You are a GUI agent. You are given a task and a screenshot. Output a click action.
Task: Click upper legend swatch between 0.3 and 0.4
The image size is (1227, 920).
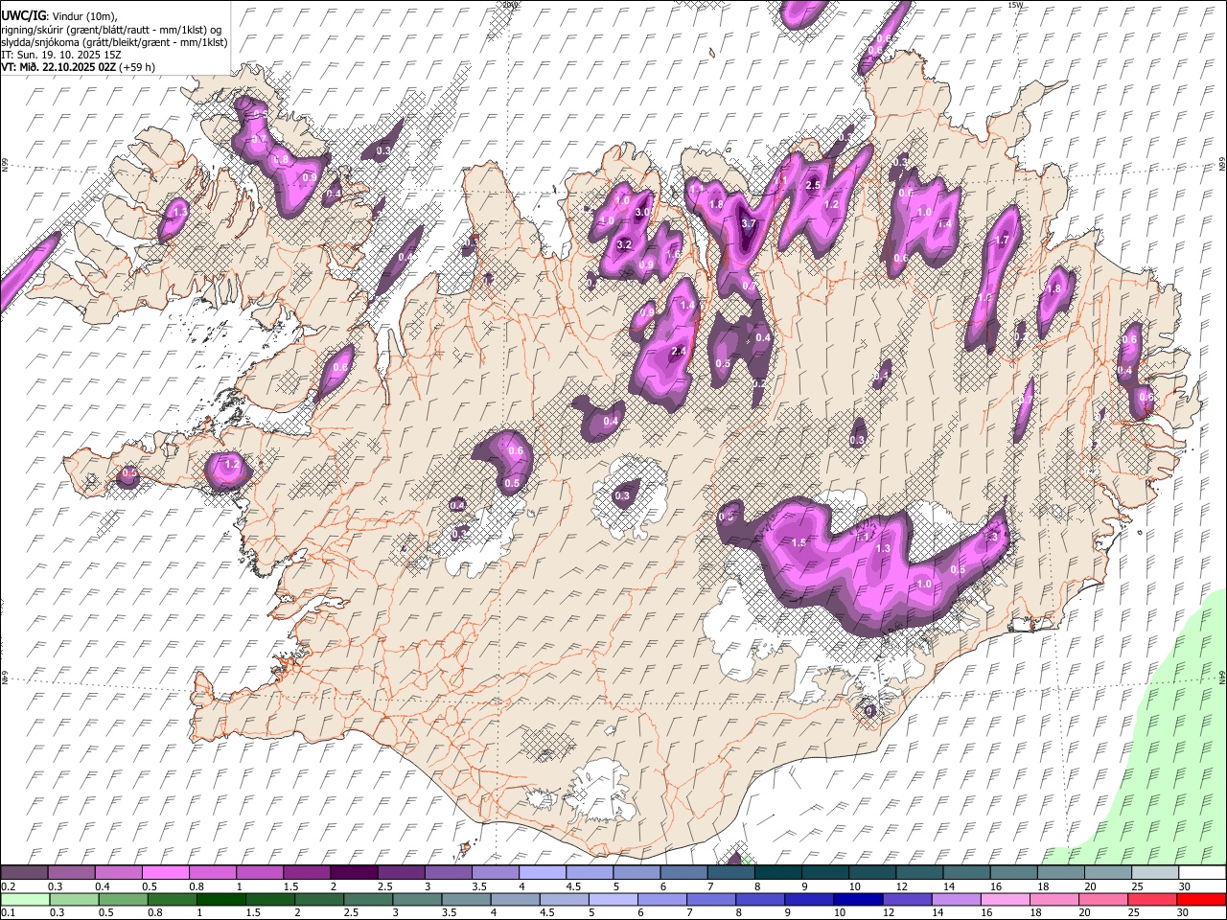[x=71, y=872]
